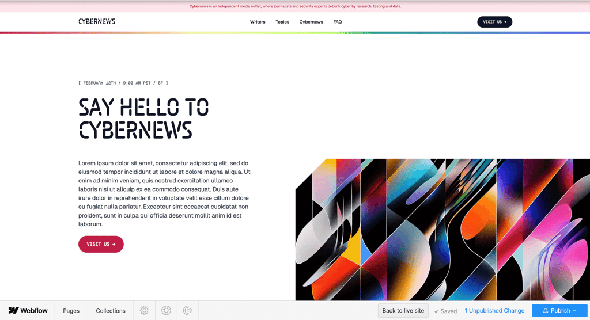Open the Writers nav link
Image resolution: width=590 pixels, height=320 pixels.
pyautogui.click(x=258, y=22)
